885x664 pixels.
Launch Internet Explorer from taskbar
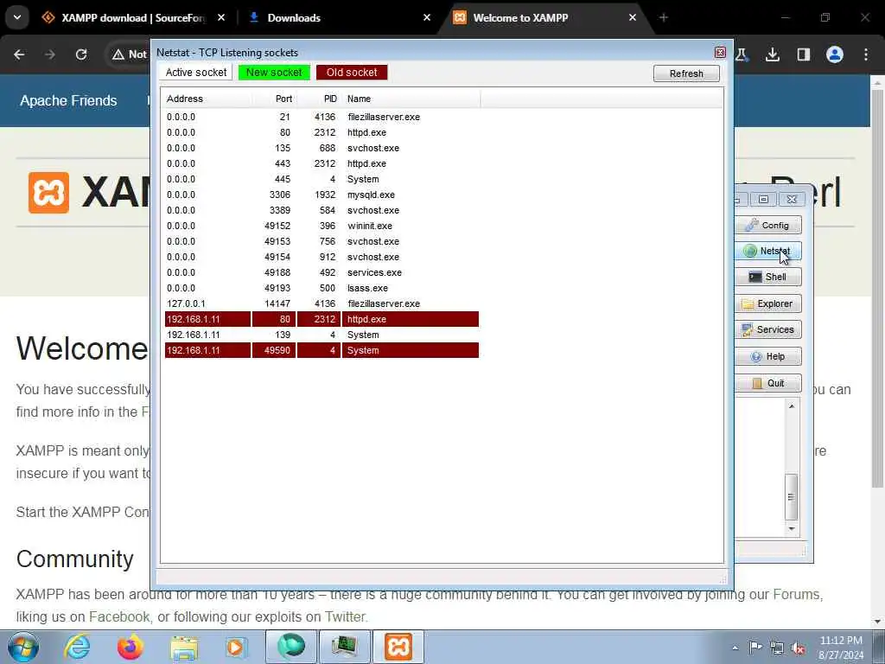77,647
